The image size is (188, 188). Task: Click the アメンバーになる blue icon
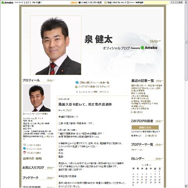[x=25, y=148]
